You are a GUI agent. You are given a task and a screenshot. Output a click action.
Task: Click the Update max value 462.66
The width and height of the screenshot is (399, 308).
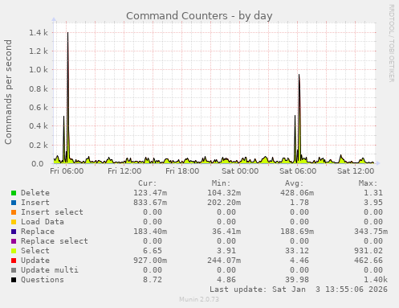click(368, 261)
